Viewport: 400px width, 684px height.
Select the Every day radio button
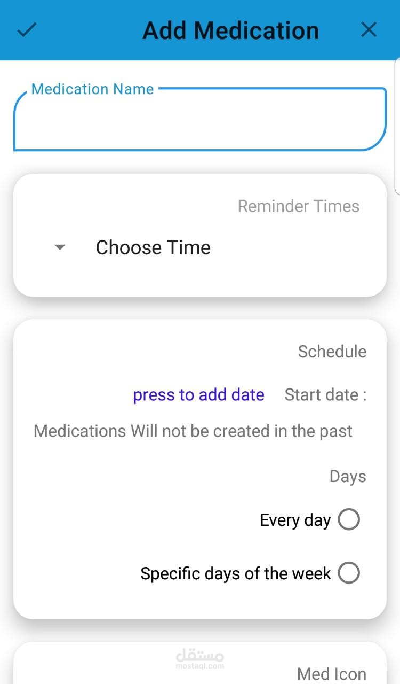tap(349, 519)
